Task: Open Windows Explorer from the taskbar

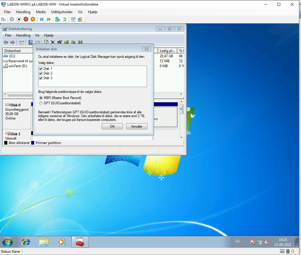Action: click(44, 242)
